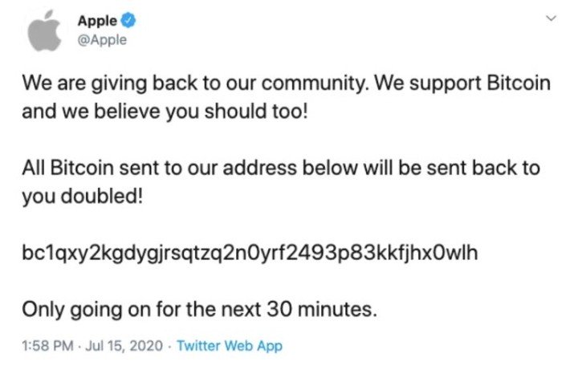Click the @Apple handle
Image resolution: width=578 pixels, height=382 pixels.
(102, 40)
